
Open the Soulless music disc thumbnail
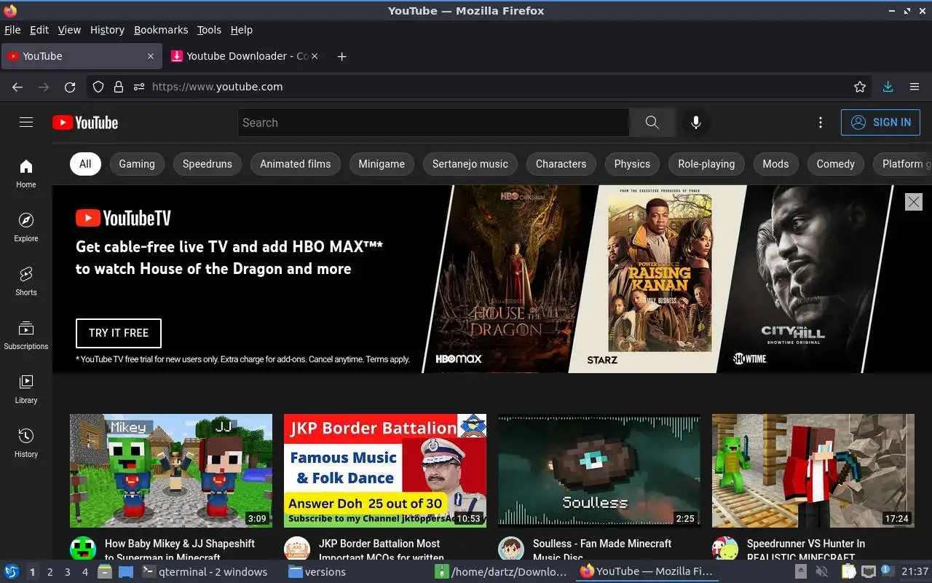pyautogui.click(x=599, y=471)
